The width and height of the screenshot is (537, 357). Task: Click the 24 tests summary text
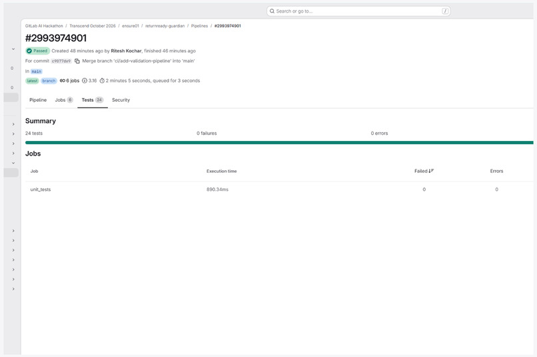click(34, 133)
